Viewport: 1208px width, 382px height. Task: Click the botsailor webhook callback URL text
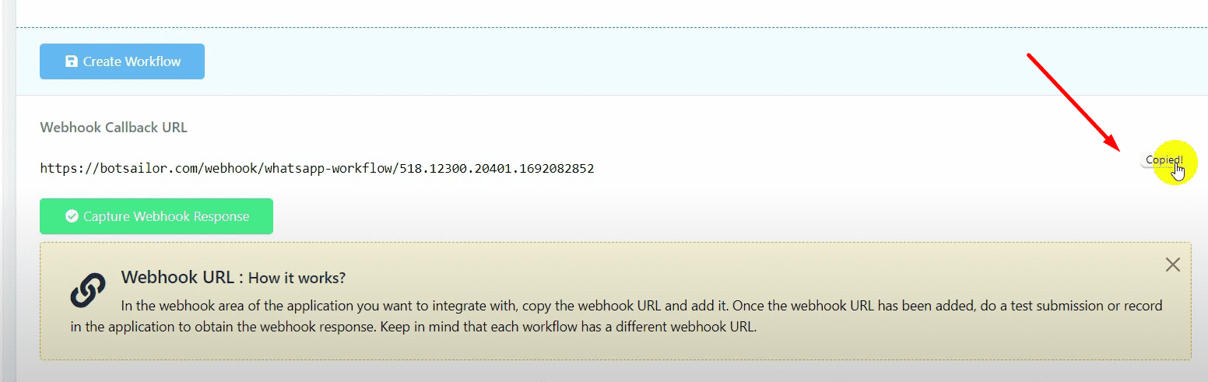[x=317, y=168]
